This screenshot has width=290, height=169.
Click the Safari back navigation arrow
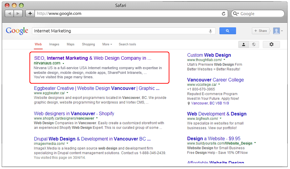(9, 13)
